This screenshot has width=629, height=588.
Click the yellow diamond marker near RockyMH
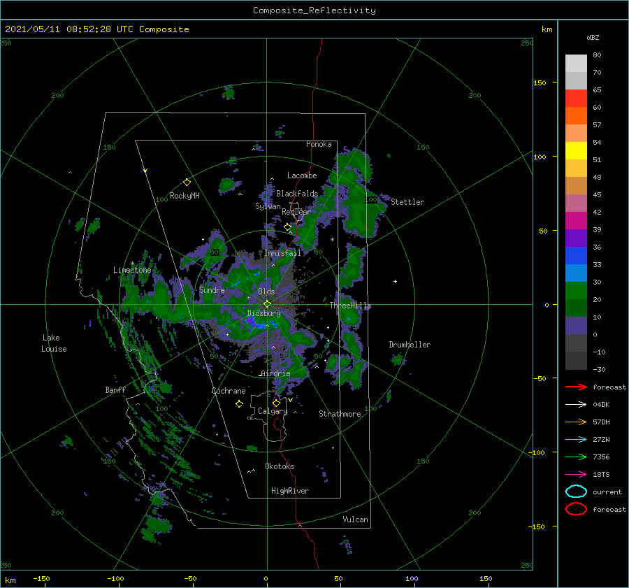(x=187, y=182)
